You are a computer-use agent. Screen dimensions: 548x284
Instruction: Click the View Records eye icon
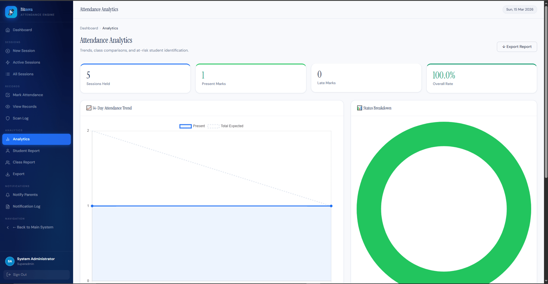click(x=8, y=107)
